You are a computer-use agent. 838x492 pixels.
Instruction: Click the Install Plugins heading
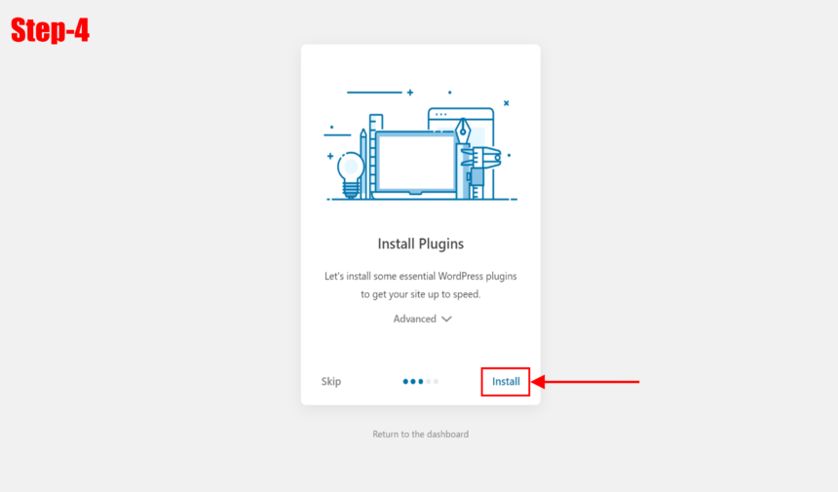pyautogui.click(x=421, y=244)
